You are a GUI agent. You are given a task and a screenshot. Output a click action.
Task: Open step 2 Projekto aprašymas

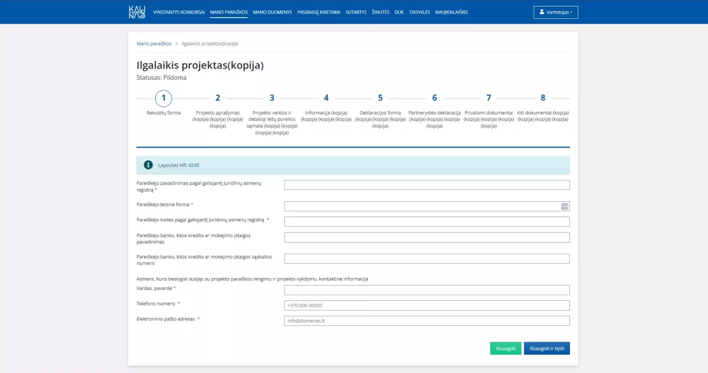217,98
